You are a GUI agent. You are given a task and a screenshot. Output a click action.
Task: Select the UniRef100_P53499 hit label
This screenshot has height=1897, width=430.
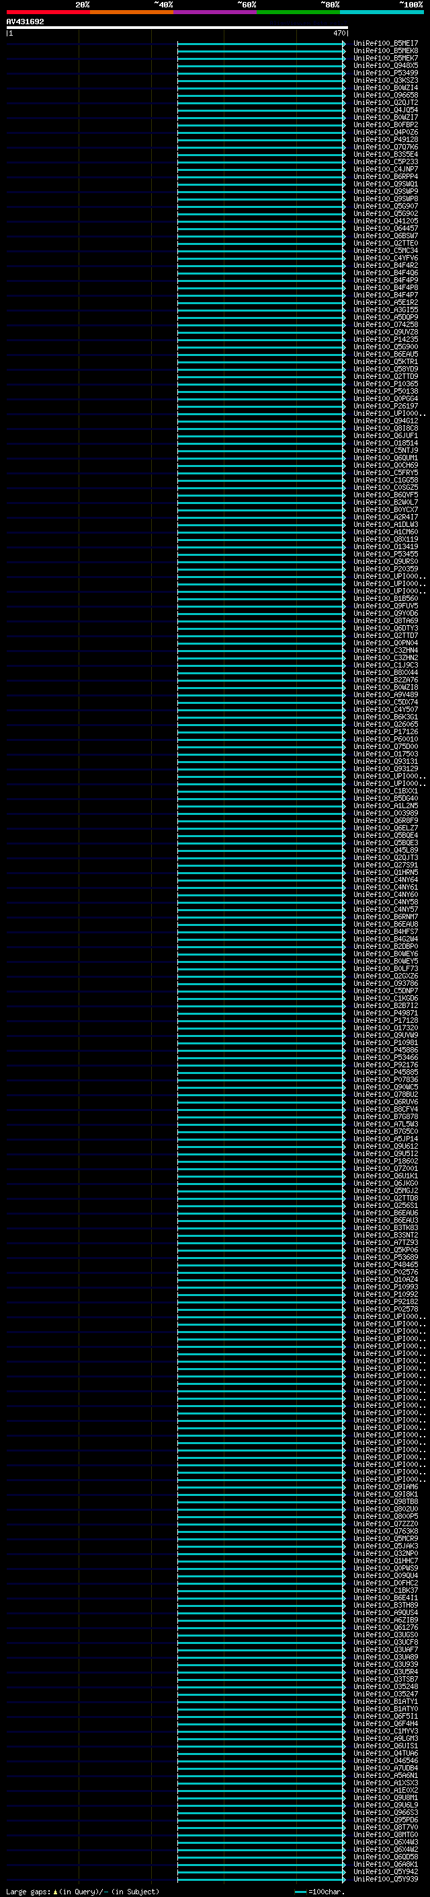tap(385, 73)
